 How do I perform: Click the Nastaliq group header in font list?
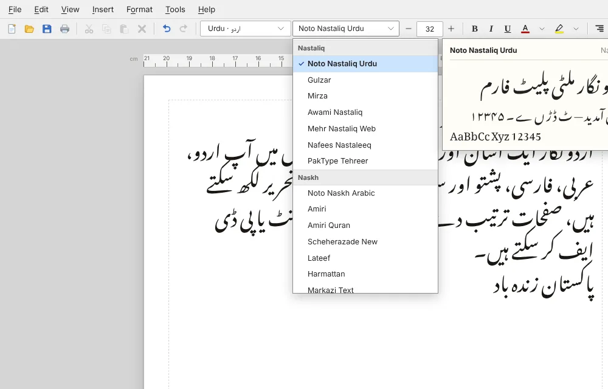click(365, 48)
